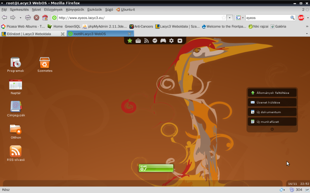This screenshot has width=310, height=193.
Task: Open Picasa Web Albums bookmark
Action: pos(23,26)
